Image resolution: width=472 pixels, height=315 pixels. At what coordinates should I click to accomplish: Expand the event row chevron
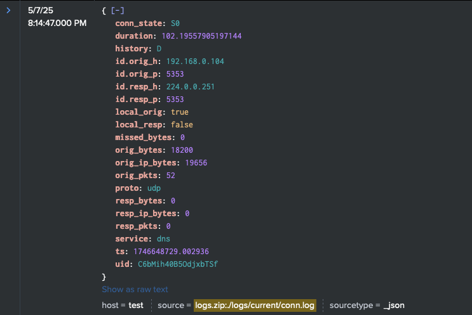8,11
